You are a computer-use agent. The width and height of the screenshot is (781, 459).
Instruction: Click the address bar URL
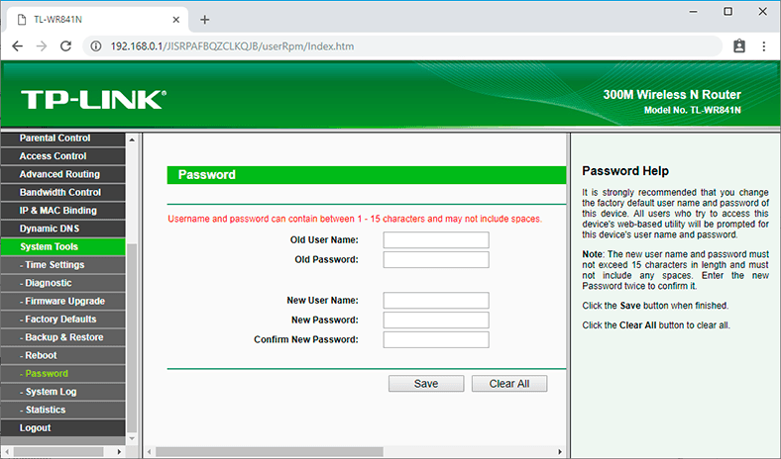tap(232, 46)
